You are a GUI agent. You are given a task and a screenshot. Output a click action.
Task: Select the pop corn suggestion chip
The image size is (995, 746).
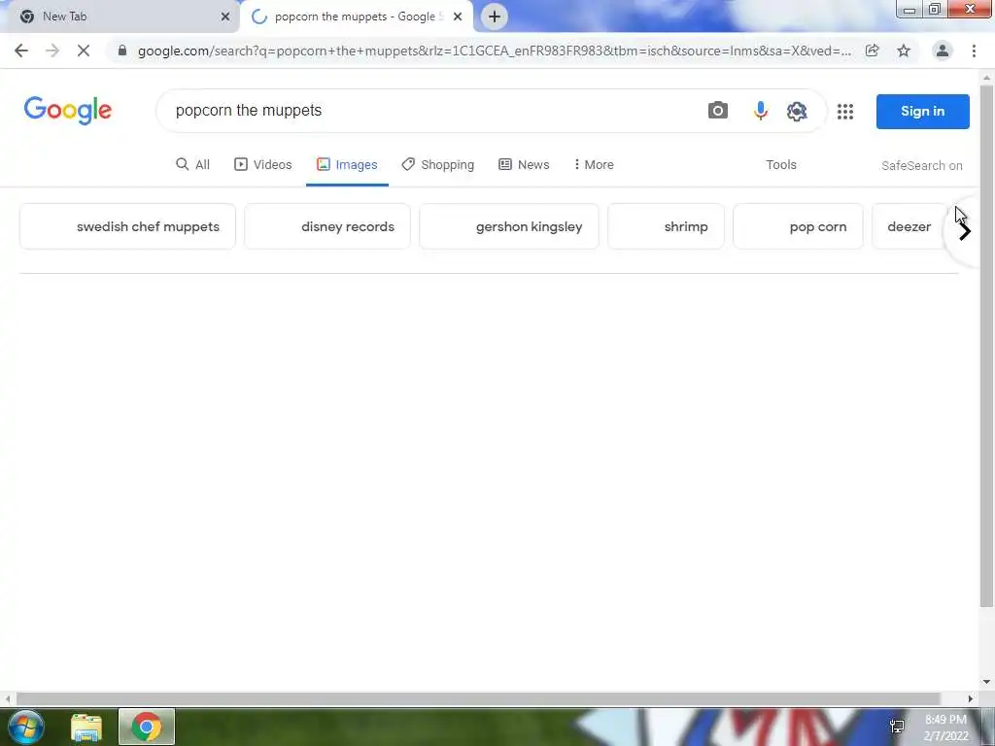click(798, 226)
